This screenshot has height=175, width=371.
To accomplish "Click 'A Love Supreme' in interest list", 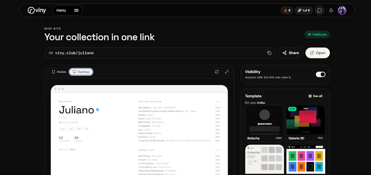I will [146, 163].
